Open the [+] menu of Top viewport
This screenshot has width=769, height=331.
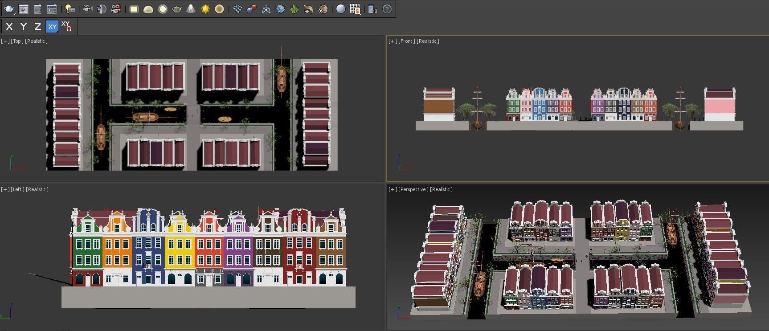[x=5, y=41]
